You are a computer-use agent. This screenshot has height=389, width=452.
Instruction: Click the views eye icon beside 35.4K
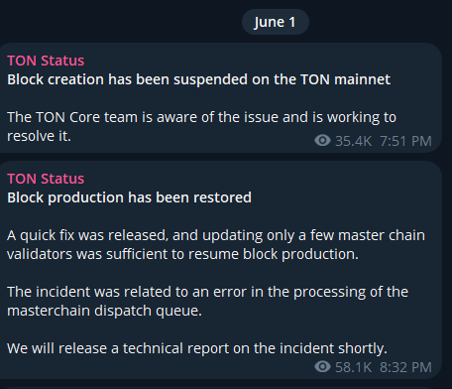322,141
